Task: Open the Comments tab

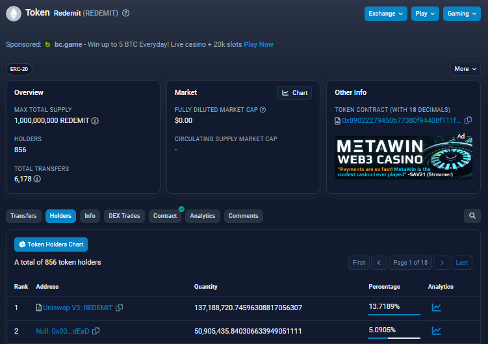Action: 244,216
